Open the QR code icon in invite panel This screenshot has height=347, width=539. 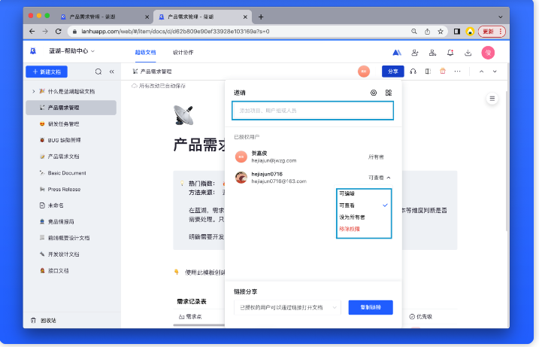click(389, 93)
